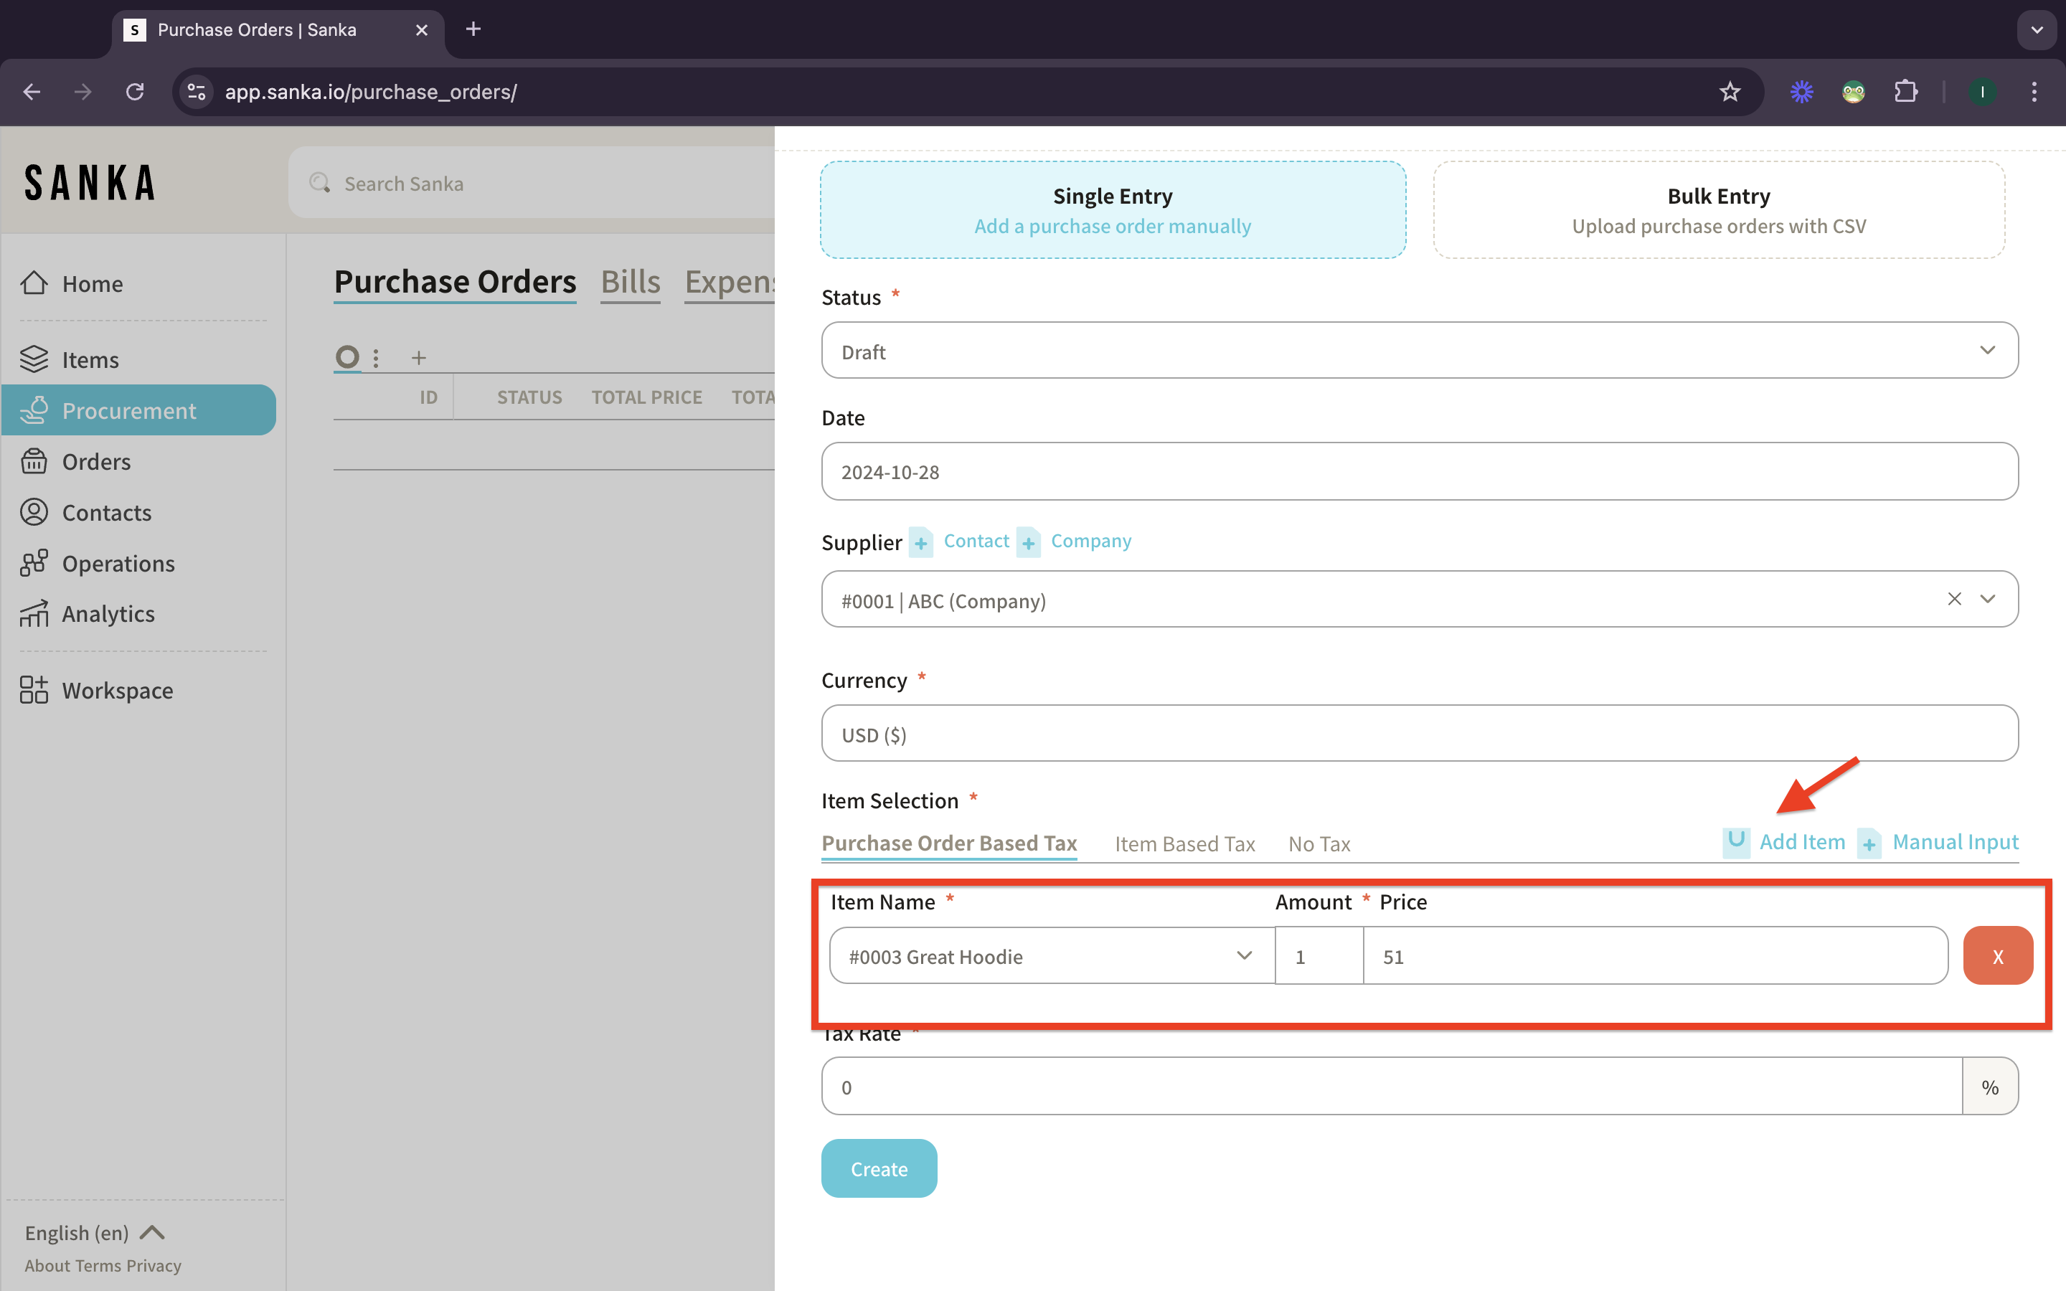Select the No Tax option
This screenshot has width=2066, height=1291.
(x=1319, y=843)
